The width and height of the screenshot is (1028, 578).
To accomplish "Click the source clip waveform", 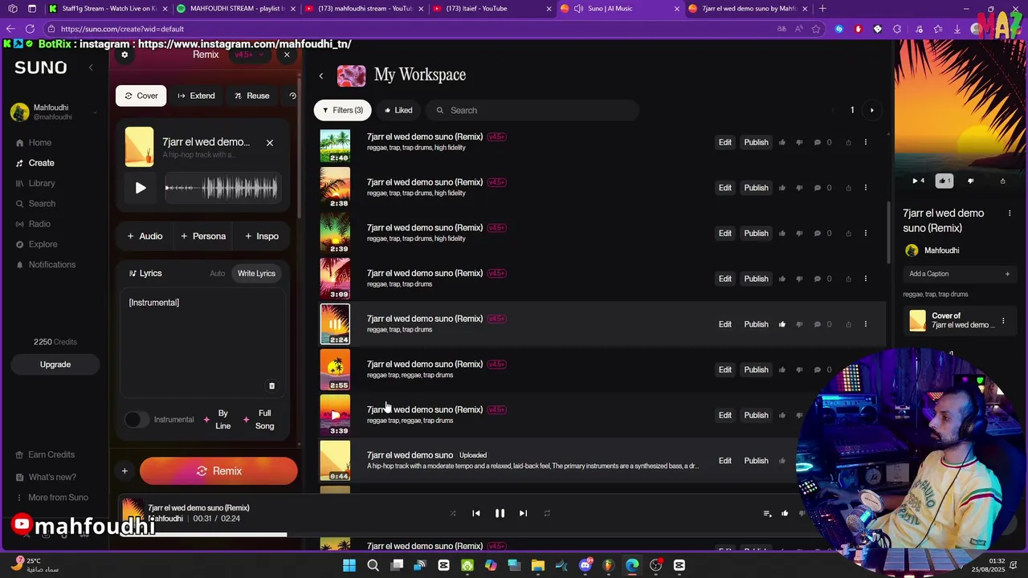I will 222,188.
